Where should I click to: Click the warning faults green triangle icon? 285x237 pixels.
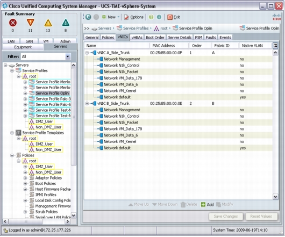click(66, 23)
